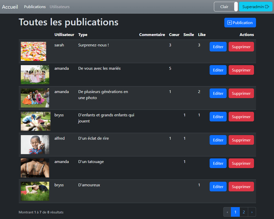The image size is (274, 219).
Task: Click the logout icon next to Superadmin
Action: [267, 7]
